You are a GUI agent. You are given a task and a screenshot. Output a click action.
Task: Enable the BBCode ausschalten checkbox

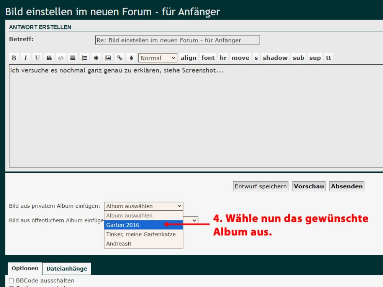[11, 281]
